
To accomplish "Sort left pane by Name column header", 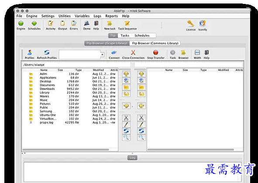I will pyautogui.click(x=44, y=70).
